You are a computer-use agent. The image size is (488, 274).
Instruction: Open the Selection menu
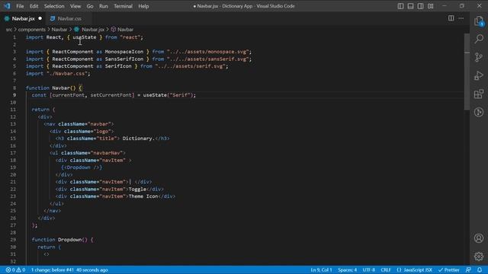click(x=54, y=6)
